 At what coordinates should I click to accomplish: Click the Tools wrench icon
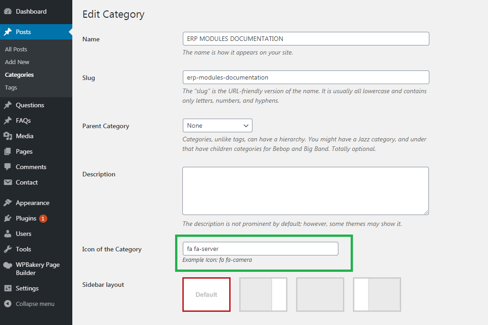point(8,249)
